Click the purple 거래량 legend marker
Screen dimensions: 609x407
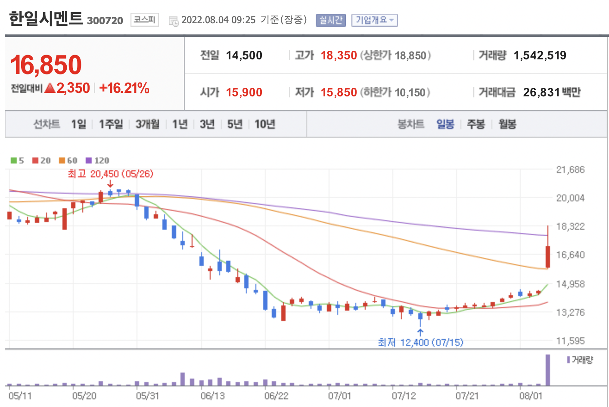(x=569, y=360)
